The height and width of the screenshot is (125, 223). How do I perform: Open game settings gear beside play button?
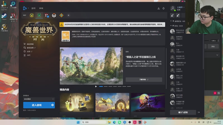click(x=52, y=105)
